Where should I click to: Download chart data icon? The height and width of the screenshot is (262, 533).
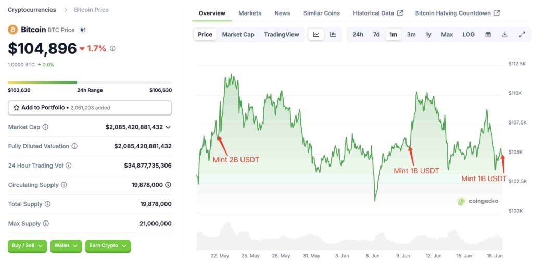[x=505, y=35]
